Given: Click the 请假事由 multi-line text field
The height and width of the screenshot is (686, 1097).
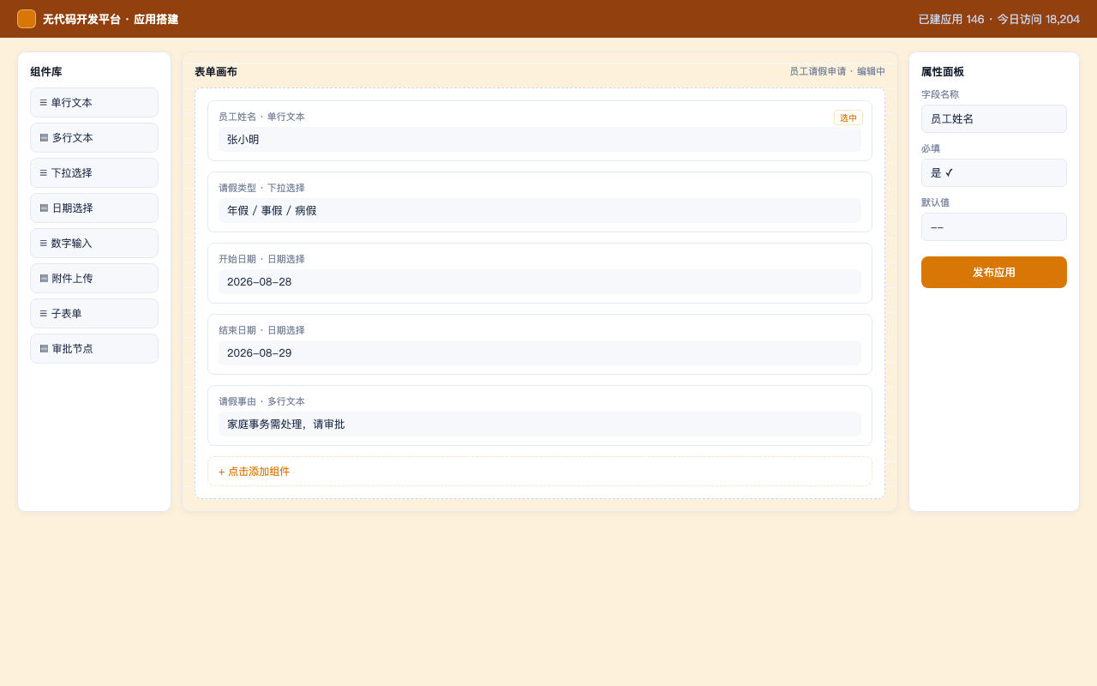Looking at the screenshot, I should click(x=540, y=424).
